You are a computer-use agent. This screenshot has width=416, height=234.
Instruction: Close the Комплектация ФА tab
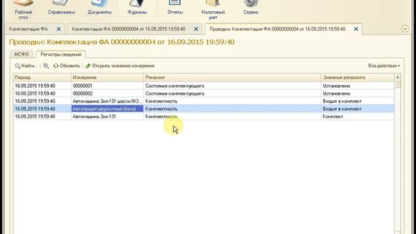58,29
